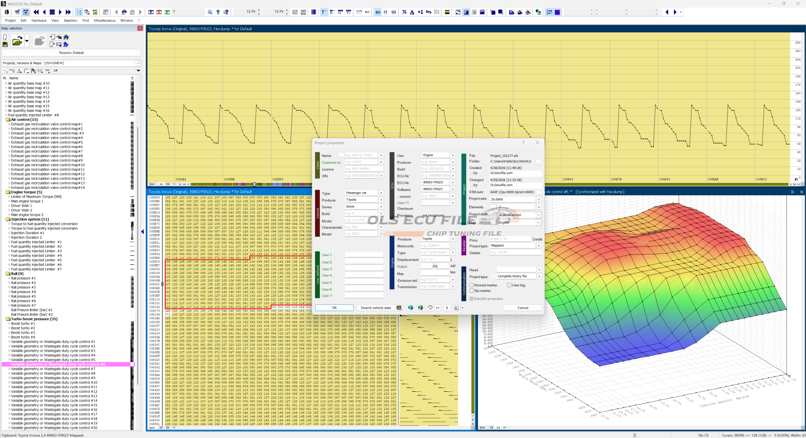Click the red V window toolbar icon
The width and height of the screenshot is (806, 438).
(x=159, y=12)
